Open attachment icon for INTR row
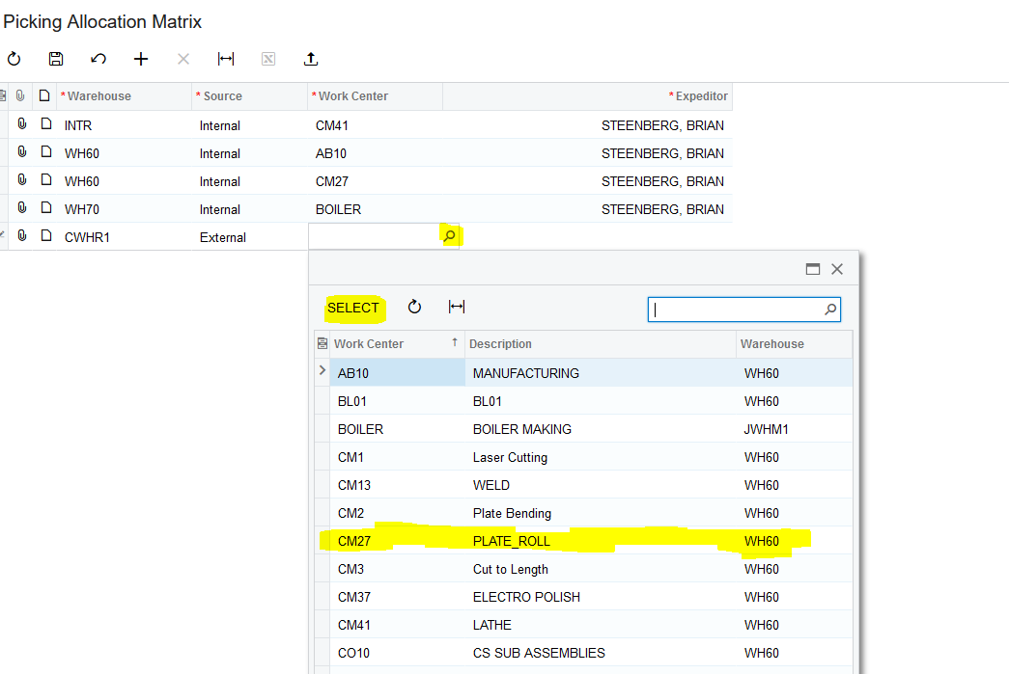This screenshot has height=674, width=1009. (22, 124)
